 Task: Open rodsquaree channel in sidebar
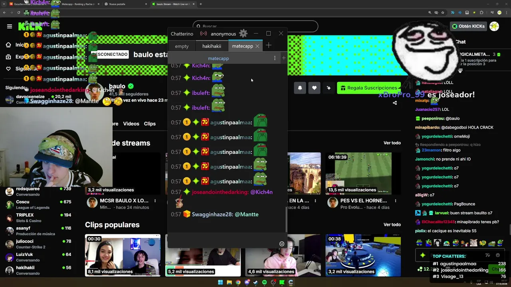(x=38, y=191)
